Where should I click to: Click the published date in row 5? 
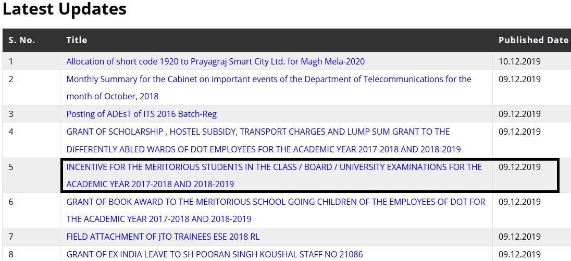(519, 167)
